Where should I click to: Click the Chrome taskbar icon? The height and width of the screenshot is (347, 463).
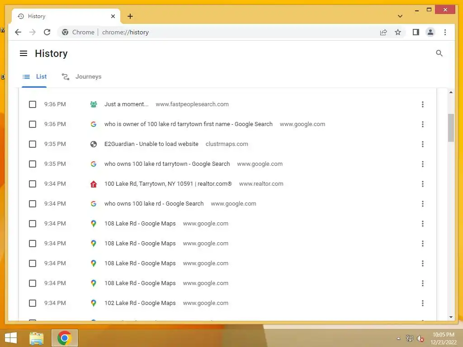coord(65,338)
